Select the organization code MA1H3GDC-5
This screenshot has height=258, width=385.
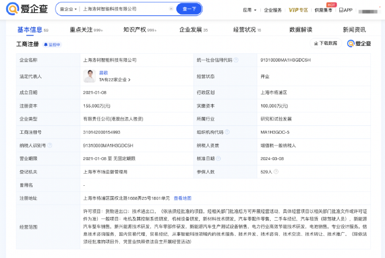275,132
